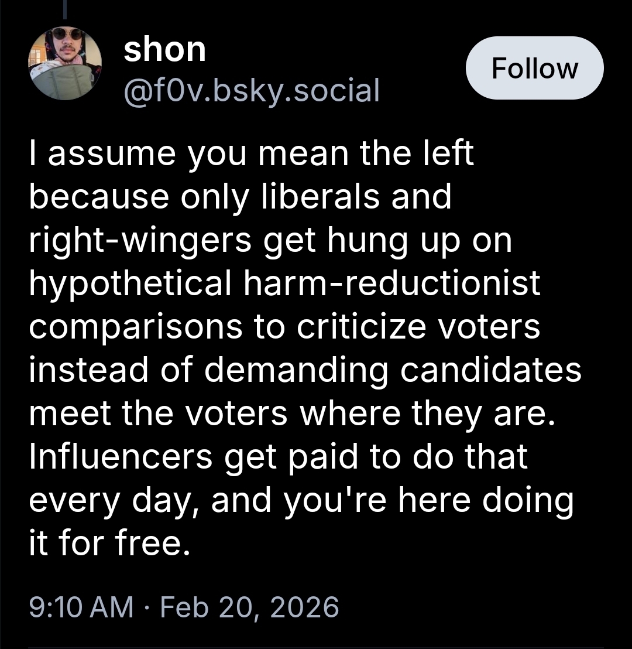This screenshot has width=632, height=649.
Task: Open the display name "shon"
Action: [165, 50]
